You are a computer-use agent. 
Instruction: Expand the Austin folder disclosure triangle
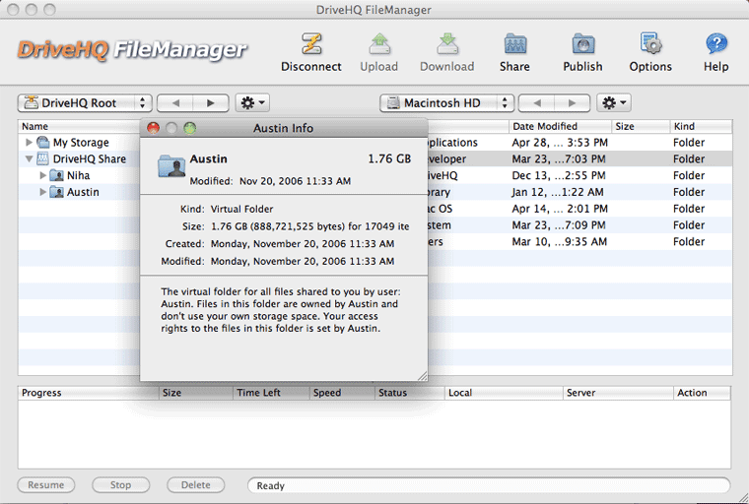click(42, 192)
